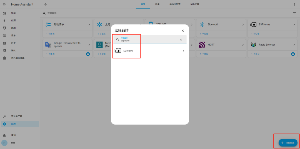This screenshot has height=149, width=300.
Task: Open the 配置 settings gear icon
Action: [x=4, y=124]
